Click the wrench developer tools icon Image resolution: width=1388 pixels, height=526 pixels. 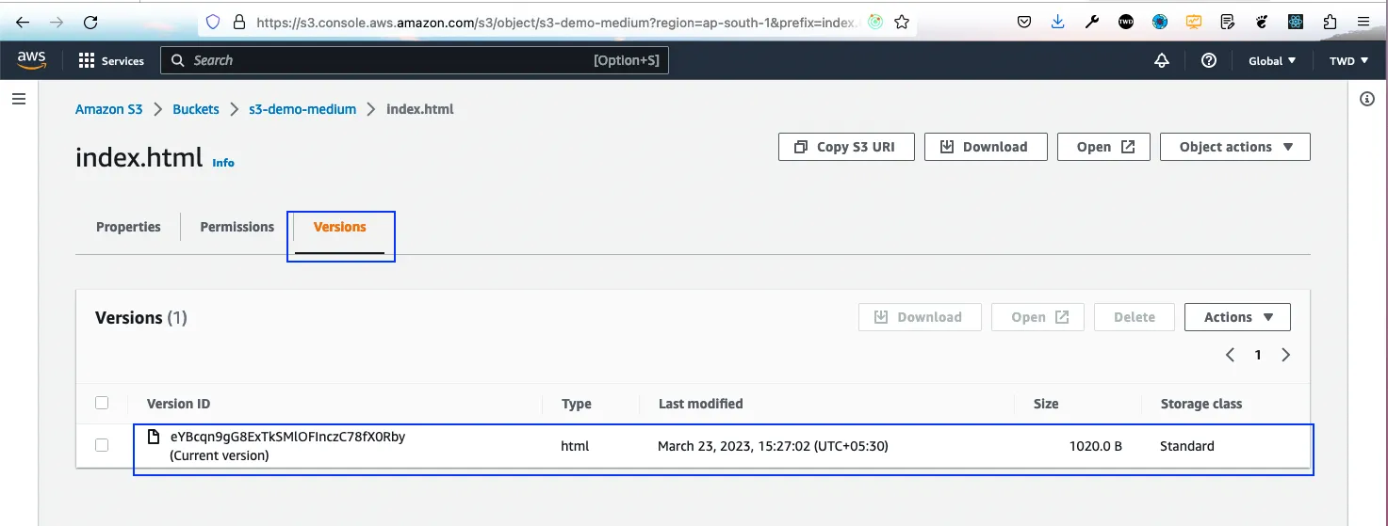pos(1092,22)
